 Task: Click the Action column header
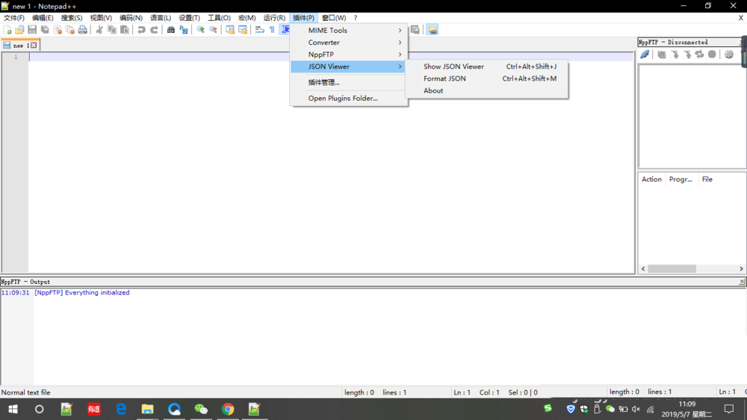click(x=651, y=179)
